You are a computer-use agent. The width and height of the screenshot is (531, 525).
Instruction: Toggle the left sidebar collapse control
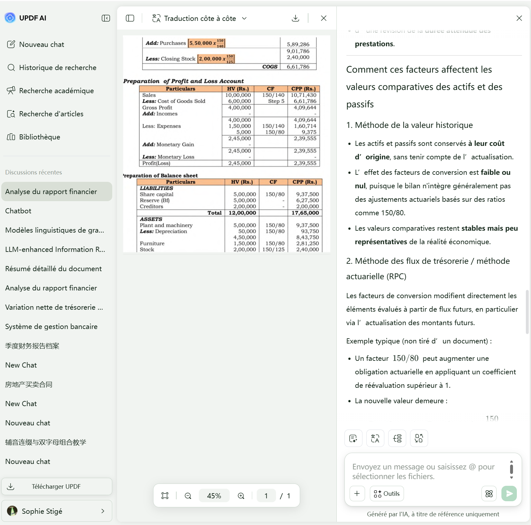[x=105, y=18]
